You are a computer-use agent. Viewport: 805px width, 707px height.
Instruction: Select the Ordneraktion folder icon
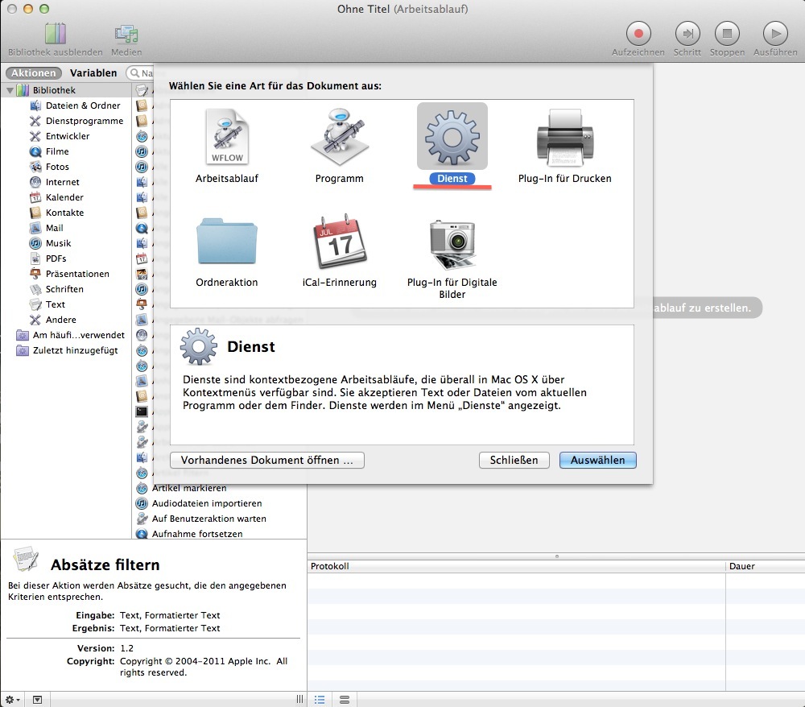coord(227,242)
